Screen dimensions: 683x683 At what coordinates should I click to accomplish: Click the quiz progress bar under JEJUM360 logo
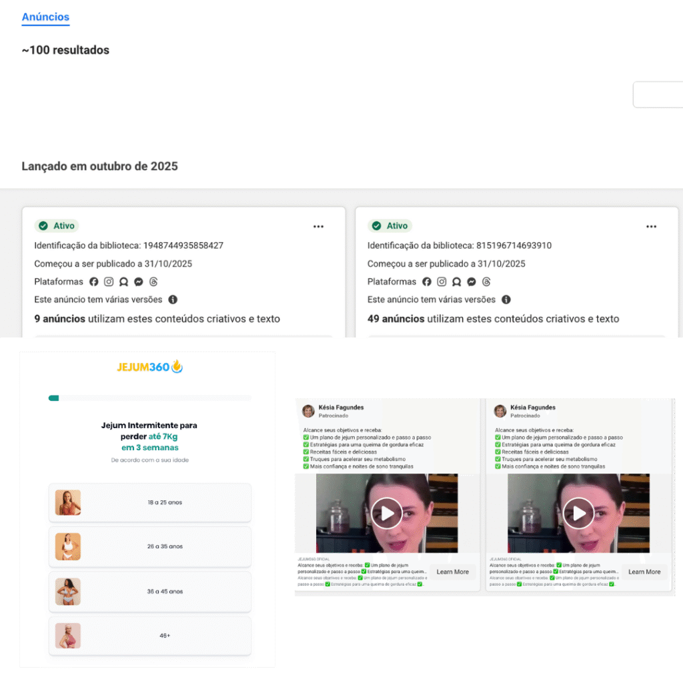click(149, 398)
